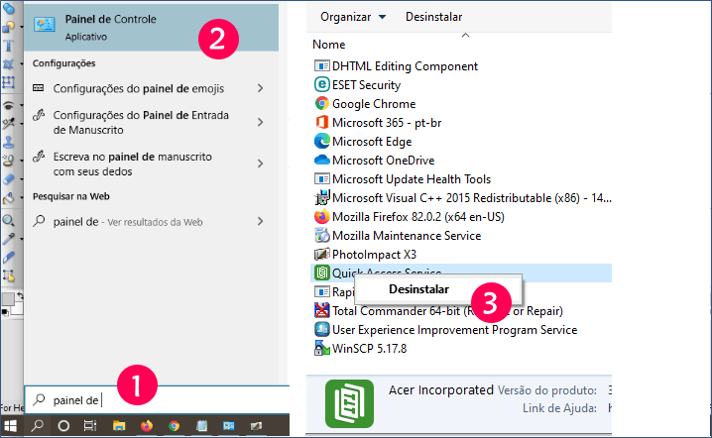
Task: Click the Microsoft Edge icon in list
Action: [321, 141]
